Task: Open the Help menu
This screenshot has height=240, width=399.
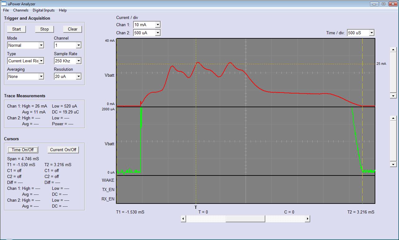Action: click(63, 10)
